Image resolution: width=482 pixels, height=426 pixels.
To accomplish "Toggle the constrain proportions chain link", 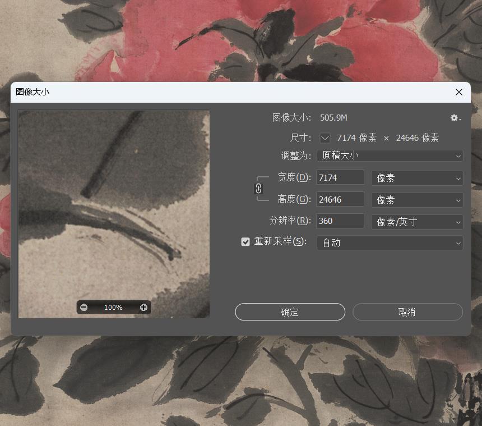I will tap(258, 189).
